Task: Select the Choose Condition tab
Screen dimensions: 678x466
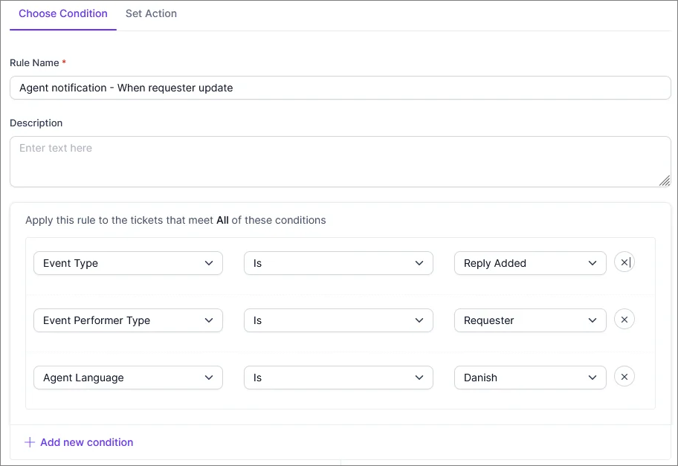Action: pyautogui.click(x=62, y=13)
